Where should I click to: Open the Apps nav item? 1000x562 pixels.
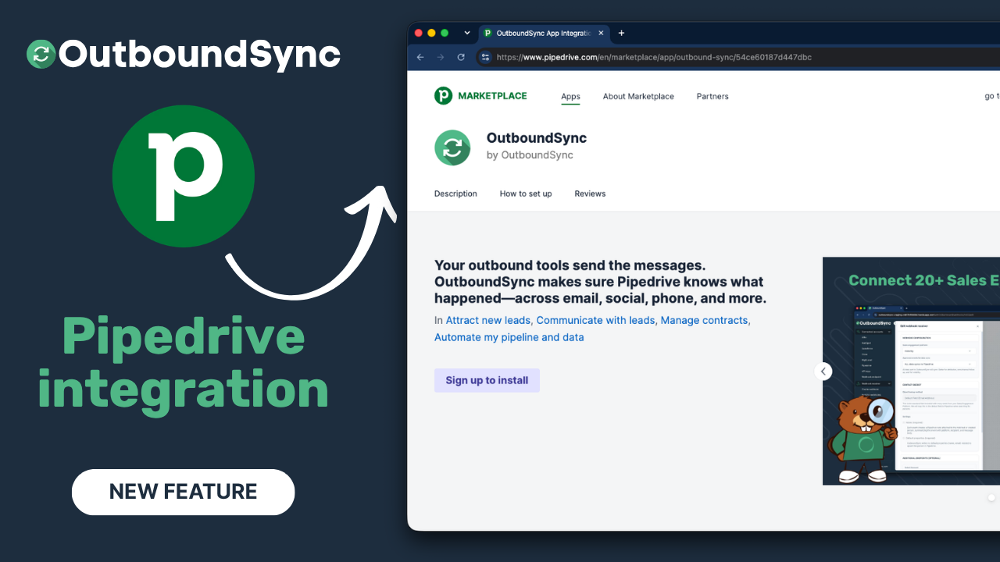pos(570,97)
